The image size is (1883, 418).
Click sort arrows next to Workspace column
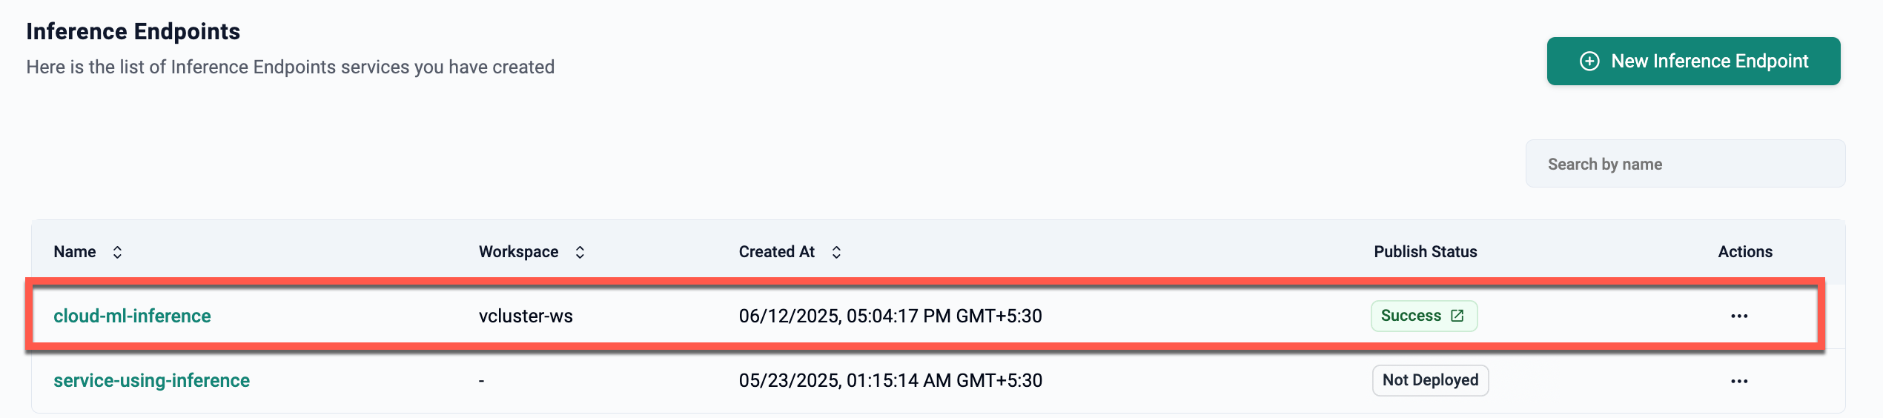point(580,252)
